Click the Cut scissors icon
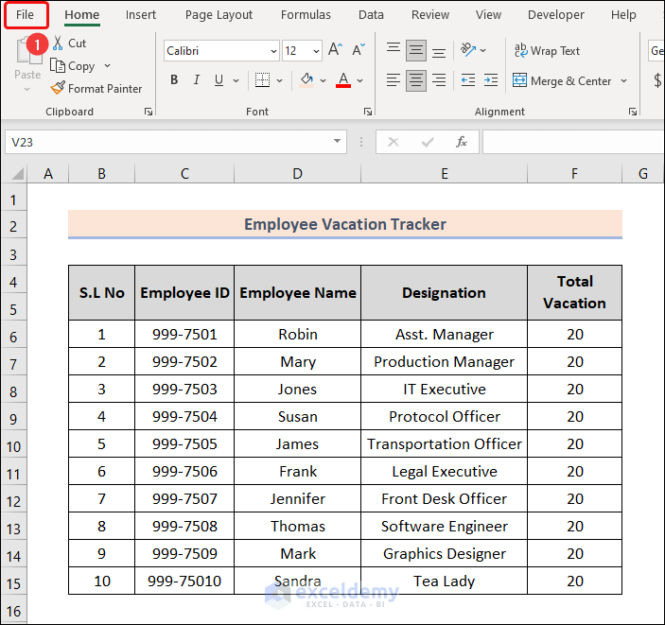The height and width of the screenshot is (625, 665). pos(58,43)
